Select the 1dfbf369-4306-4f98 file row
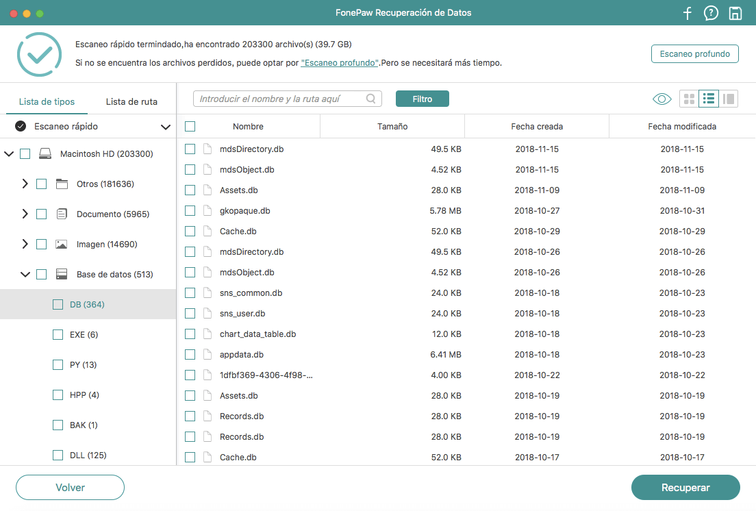Viewport: 756px width, 511px height. point(466,375)
